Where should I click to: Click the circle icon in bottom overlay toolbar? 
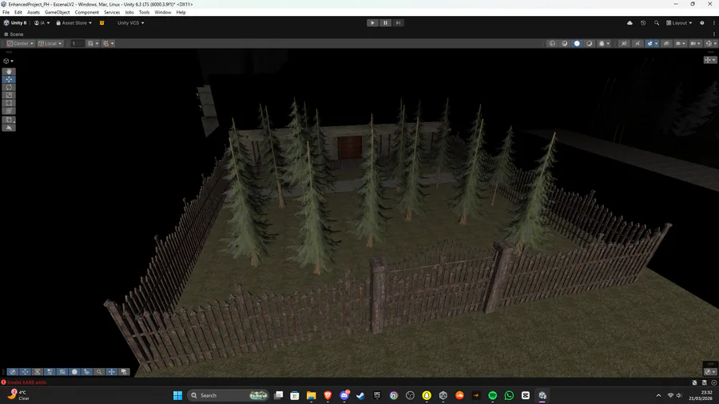coord(74,372)
